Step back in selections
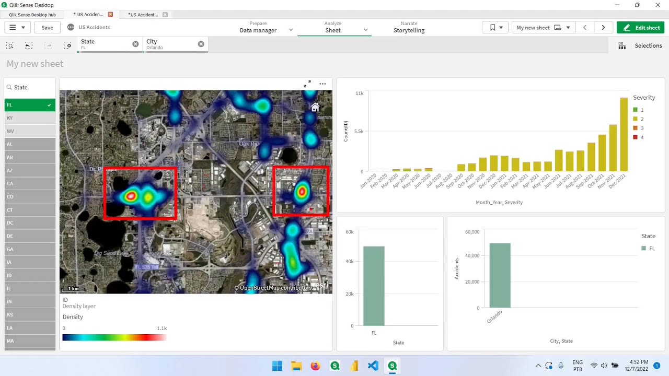The image size is (669, 376). pyautogui.click(x=29, y=45)
